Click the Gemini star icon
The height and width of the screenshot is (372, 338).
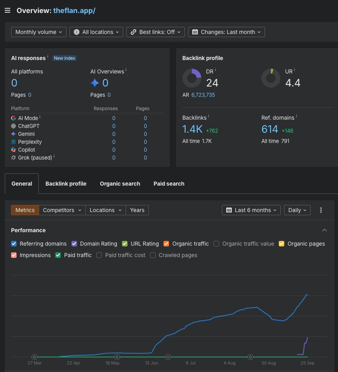click(13, 134)
